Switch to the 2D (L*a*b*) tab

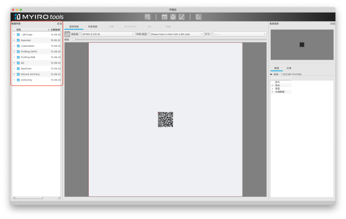[130, 26]
